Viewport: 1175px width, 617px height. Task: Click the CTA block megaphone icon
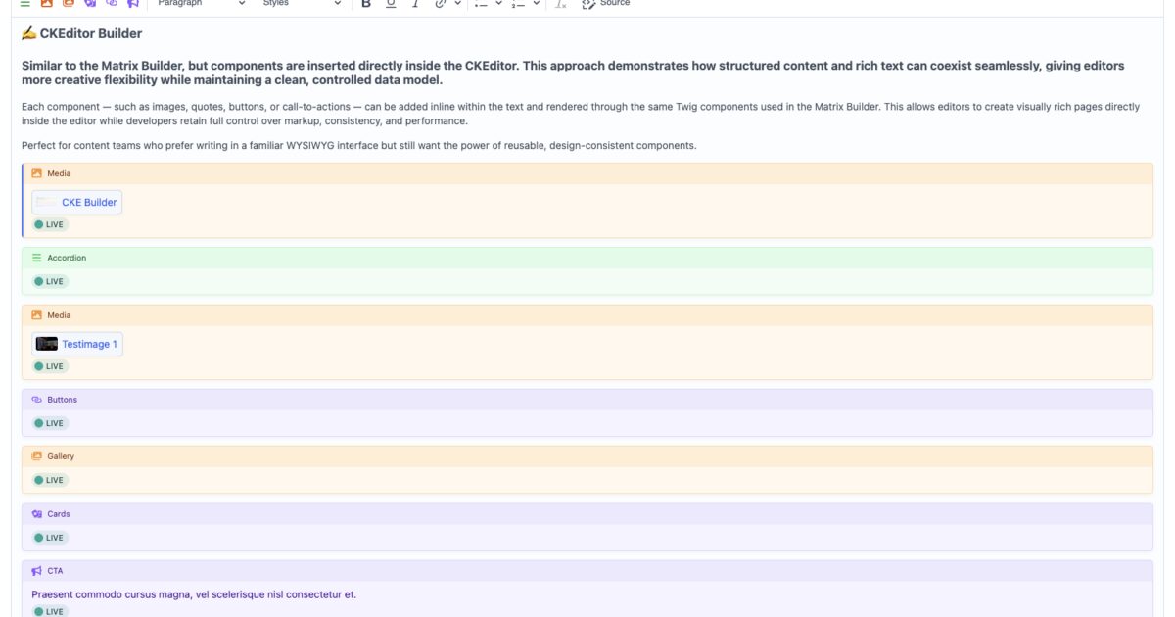37,571
